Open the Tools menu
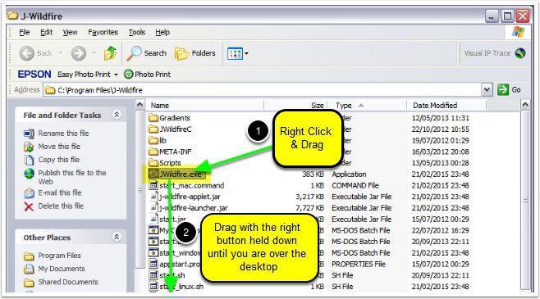Screen dimensions: 540x299 tap(137, 32)
